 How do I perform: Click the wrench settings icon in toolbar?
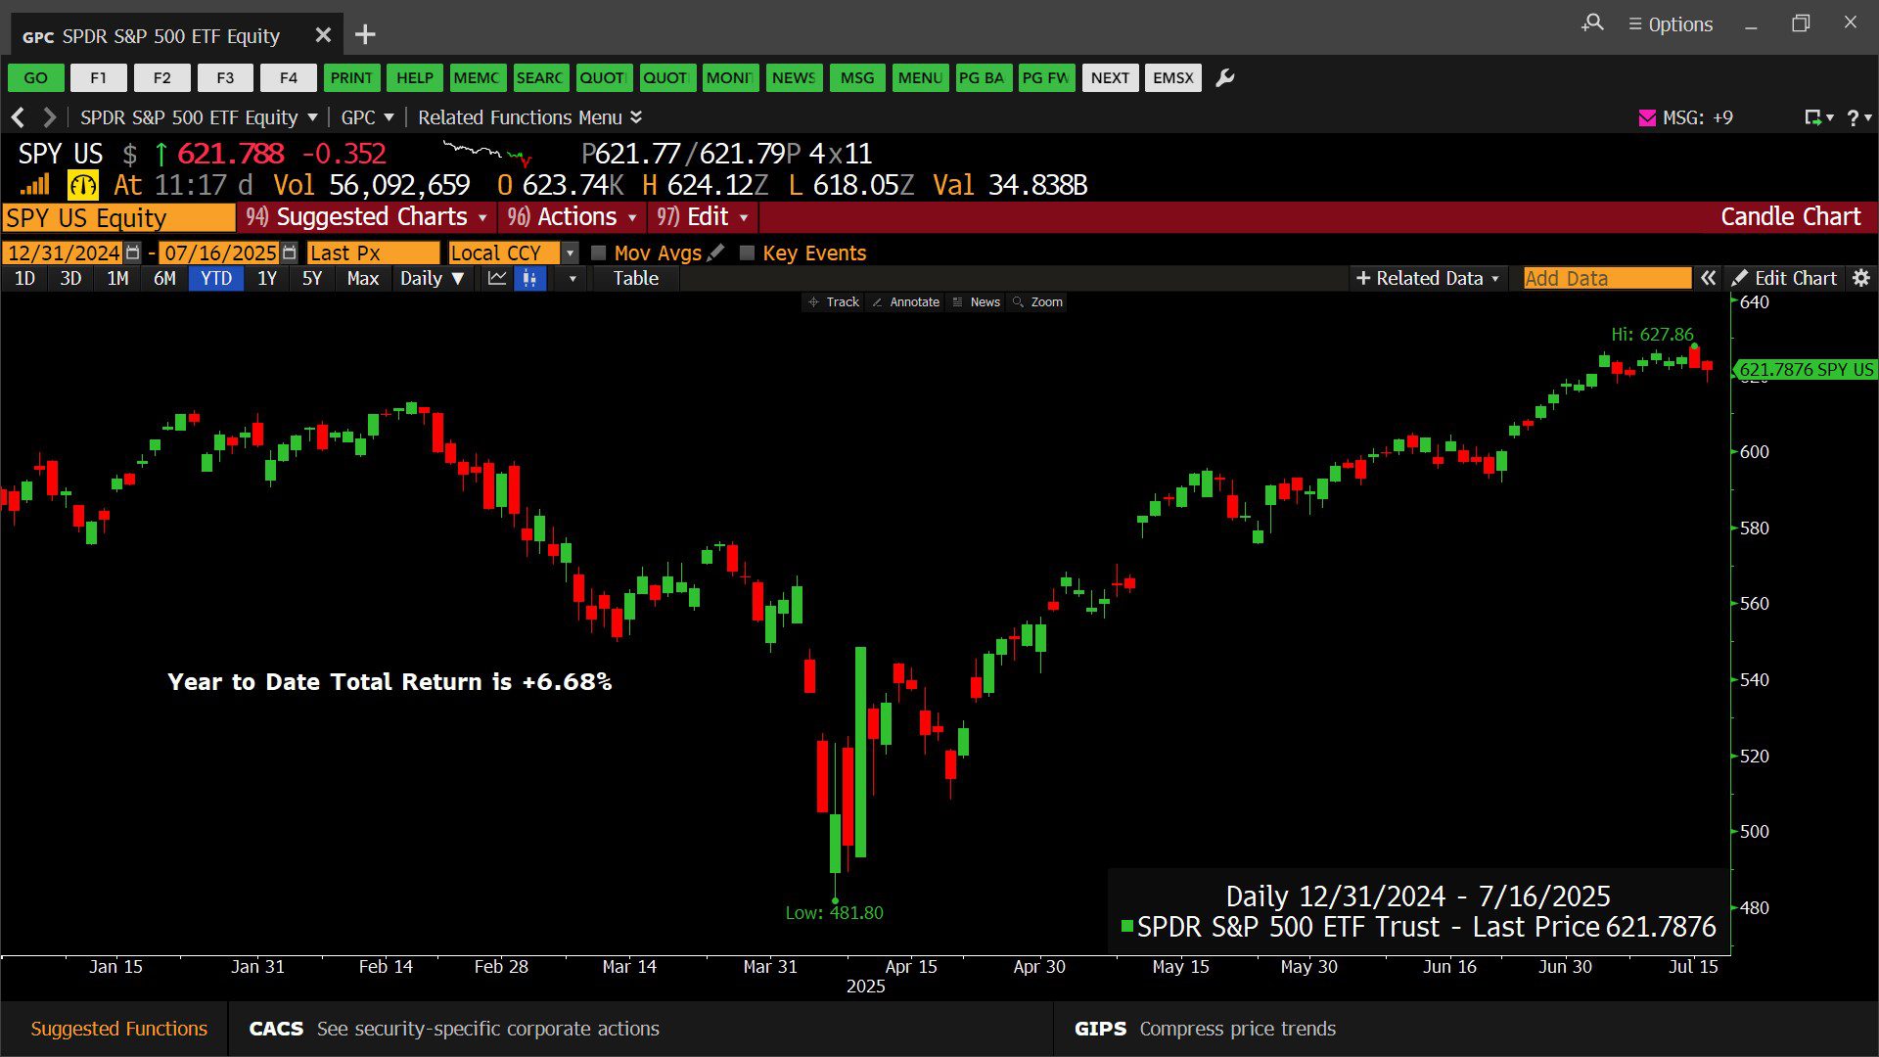[1224, 78]
